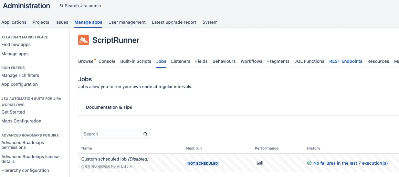Focus the jobs Search input field
This screenshot has width=399, height=177.
coord(116,134)
